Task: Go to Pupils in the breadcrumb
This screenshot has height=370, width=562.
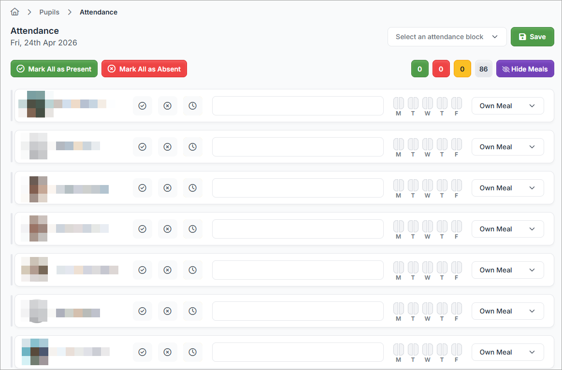Action: [x=49, y=12]
